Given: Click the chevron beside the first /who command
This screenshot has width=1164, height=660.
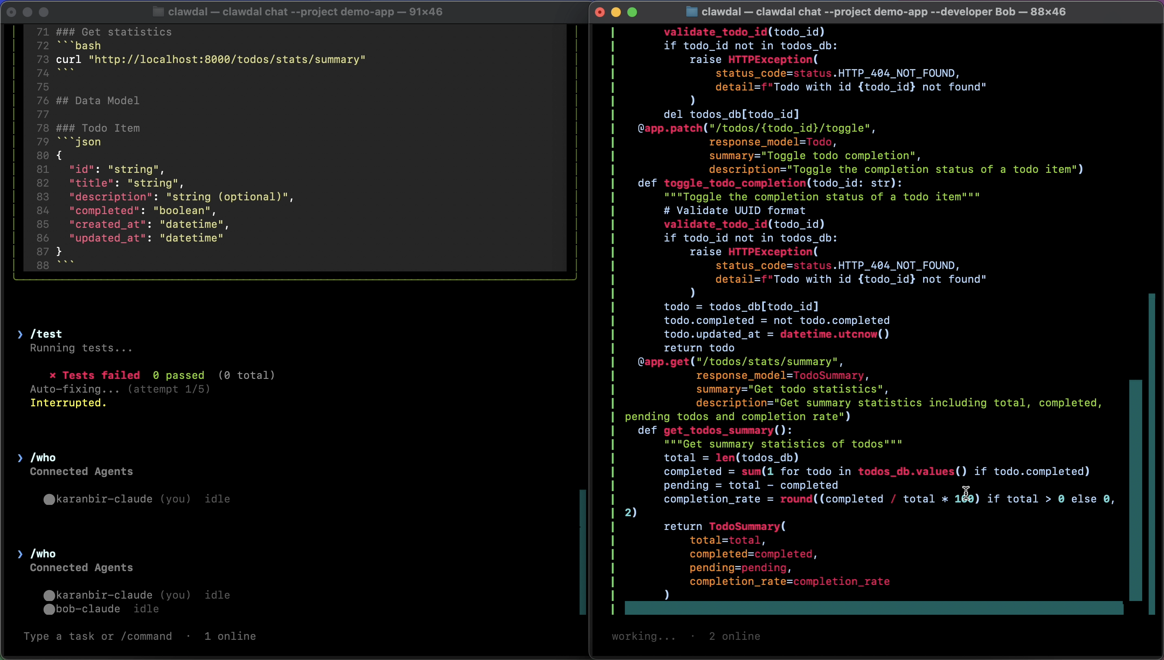Looking at the screenshot, I should (20, 458).
